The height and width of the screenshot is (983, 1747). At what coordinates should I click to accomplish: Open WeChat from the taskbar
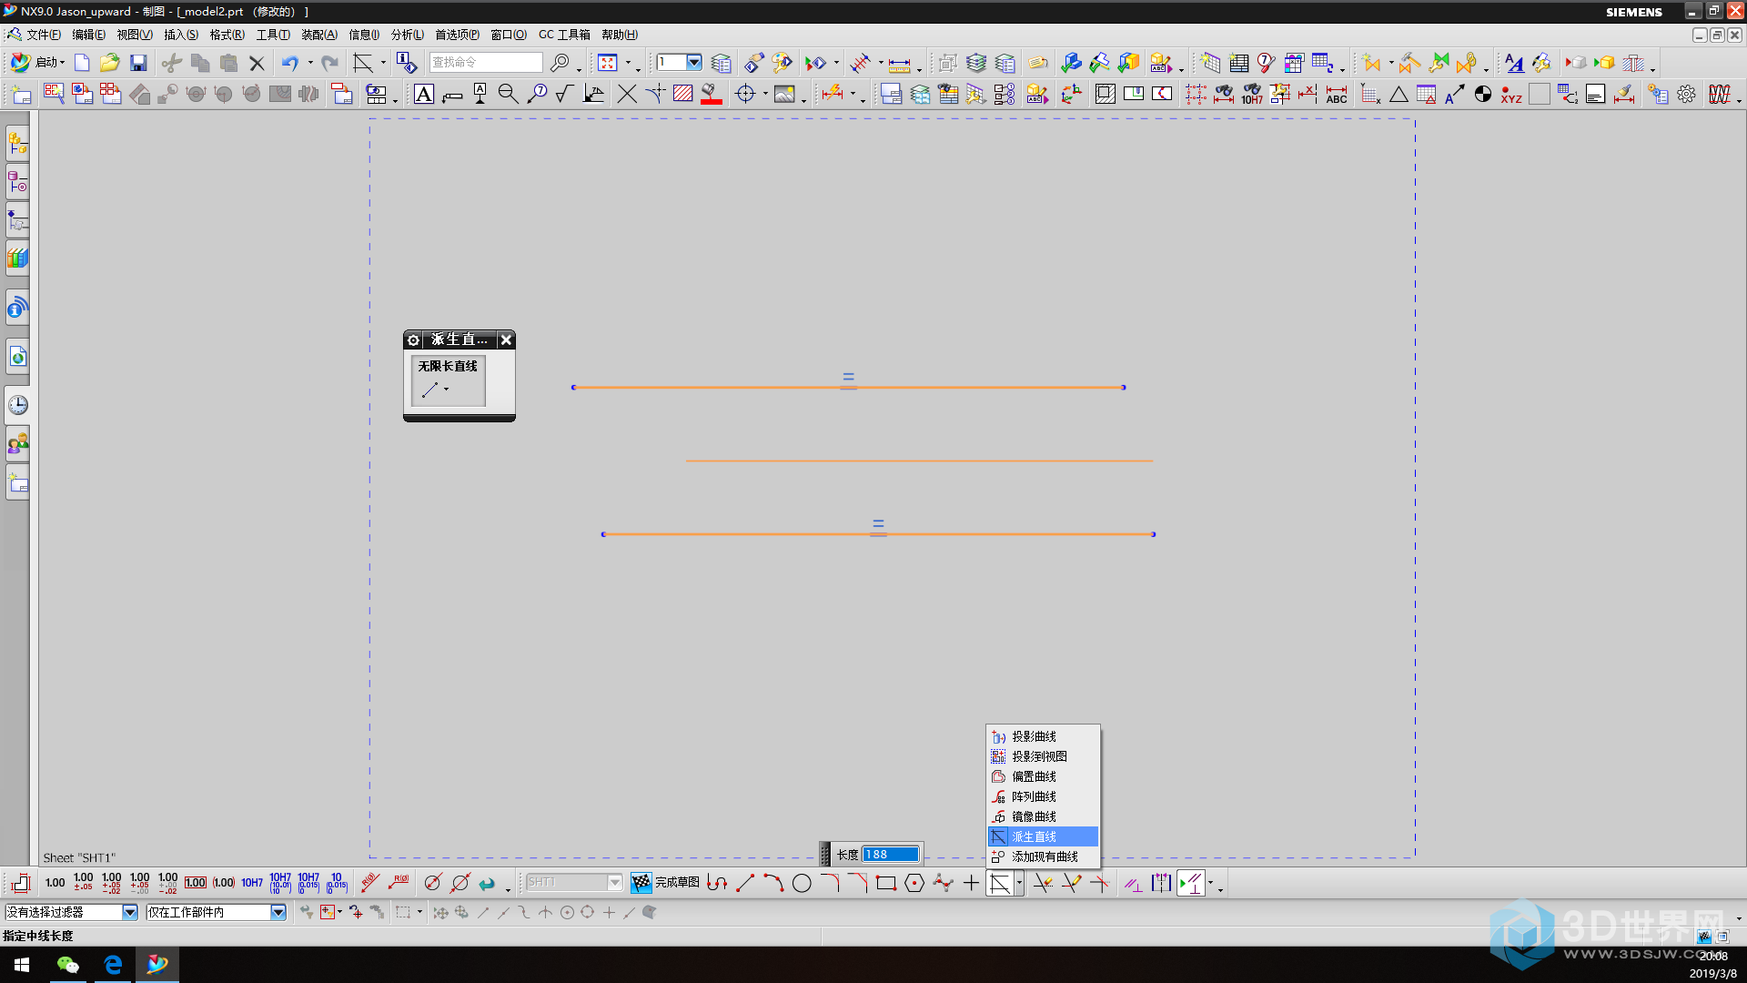[68, 965]
